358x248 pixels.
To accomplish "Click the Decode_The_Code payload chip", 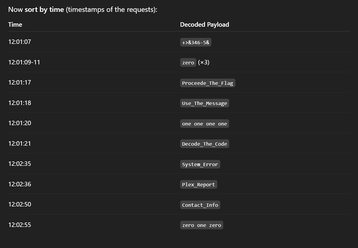I will coord(205,144).
